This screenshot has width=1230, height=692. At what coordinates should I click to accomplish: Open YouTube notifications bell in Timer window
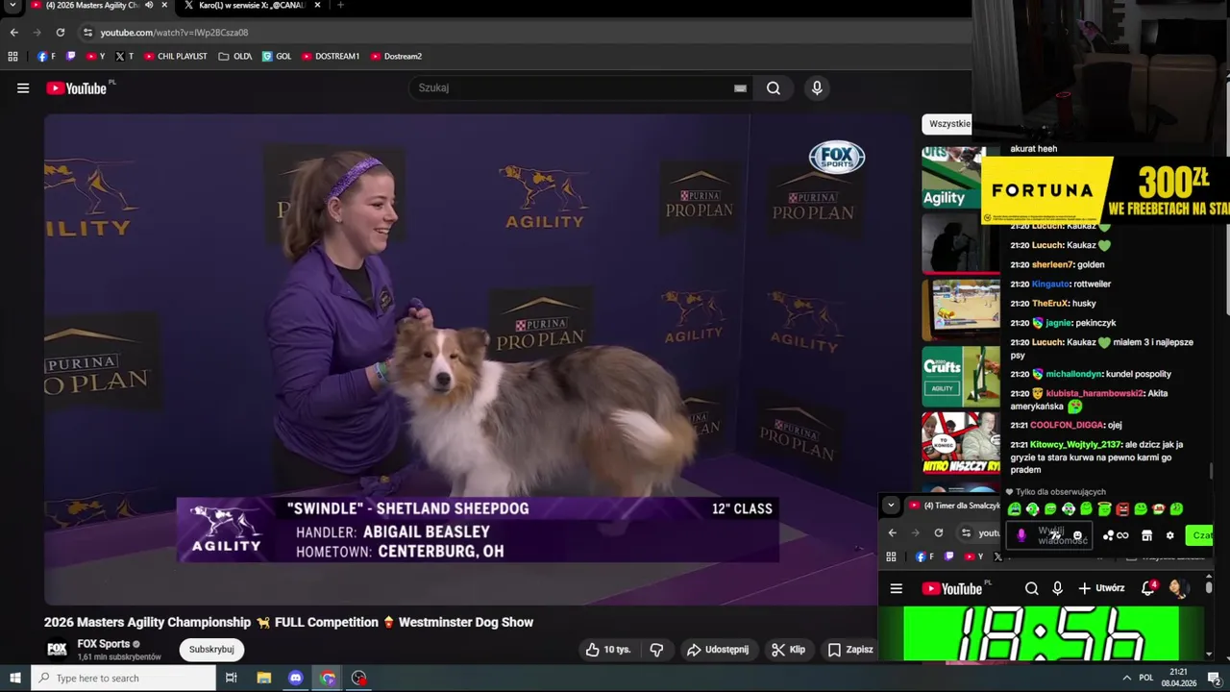coord(1148,588)
